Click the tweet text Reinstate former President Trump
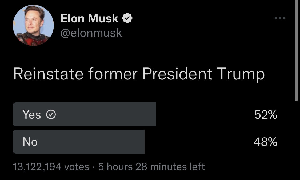 tap(139, 74)
